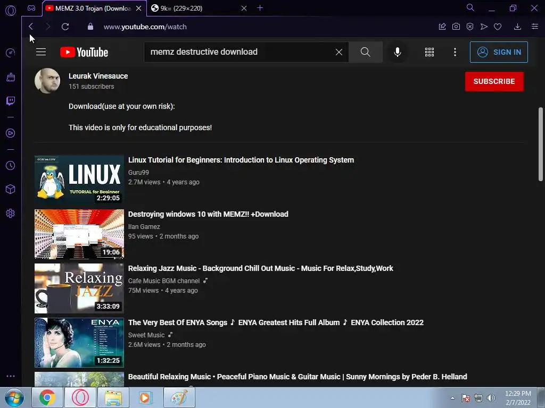Open Sweet Music channel name

tap(146, 335)
